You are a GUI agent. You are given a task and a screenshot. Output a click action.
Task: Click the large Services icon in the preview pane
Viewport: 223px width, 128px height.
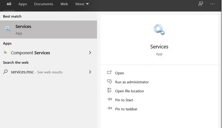[x=159, y=30]
